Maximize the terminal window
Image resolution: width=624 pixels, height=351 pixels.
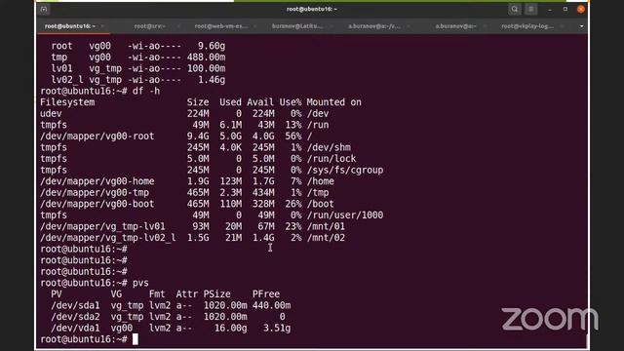(x=565, y=9)
